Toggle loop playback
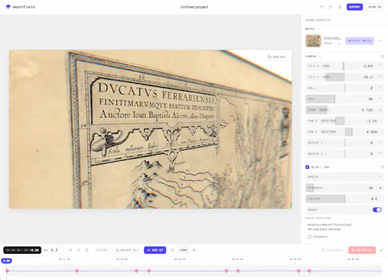Screen dimensions: 388x280 [87, 250]
